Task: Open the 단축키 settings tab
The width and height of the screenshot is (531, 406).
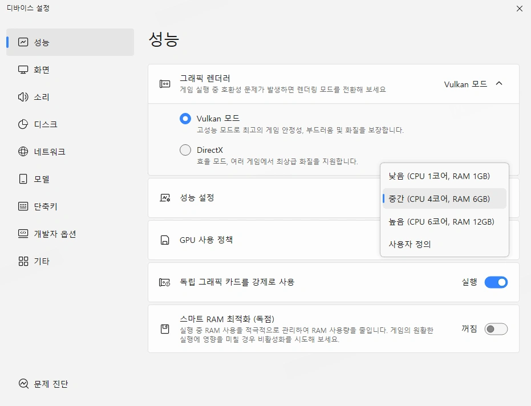Action: [x=70, y=206]
